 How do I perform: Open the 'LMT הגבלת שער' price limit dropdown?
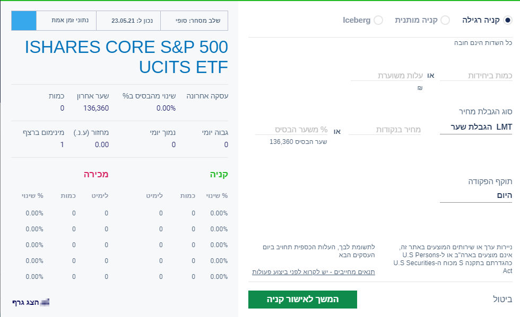coord(476,128)
